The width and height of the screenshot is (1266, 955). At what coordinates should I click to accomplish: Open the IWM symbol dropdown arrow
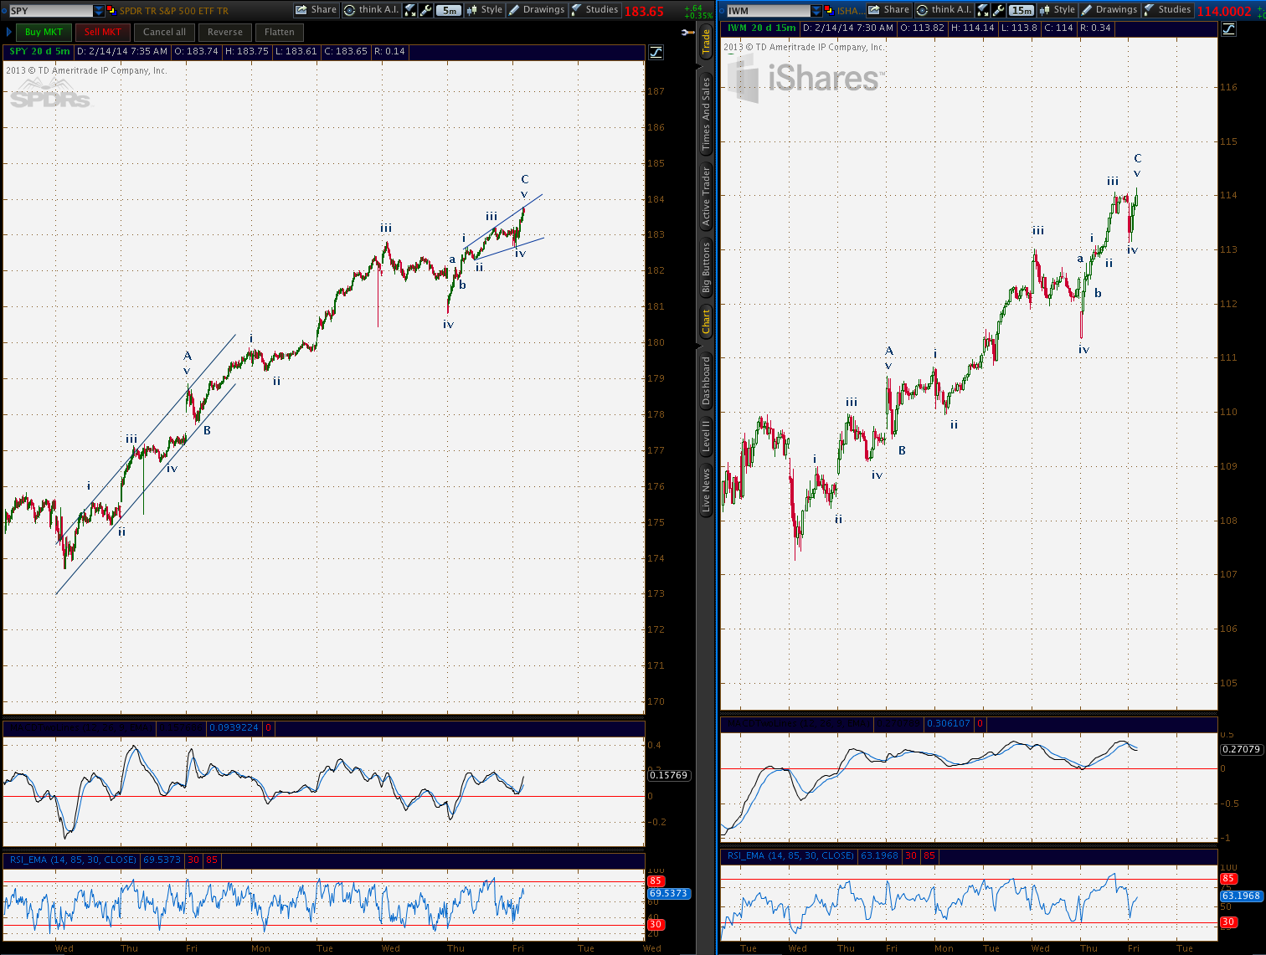coord(816,11)
